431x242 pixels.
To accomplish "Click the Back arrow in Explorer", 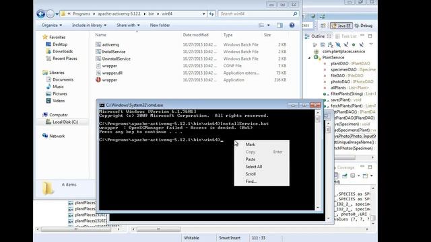I will (40, 13).
